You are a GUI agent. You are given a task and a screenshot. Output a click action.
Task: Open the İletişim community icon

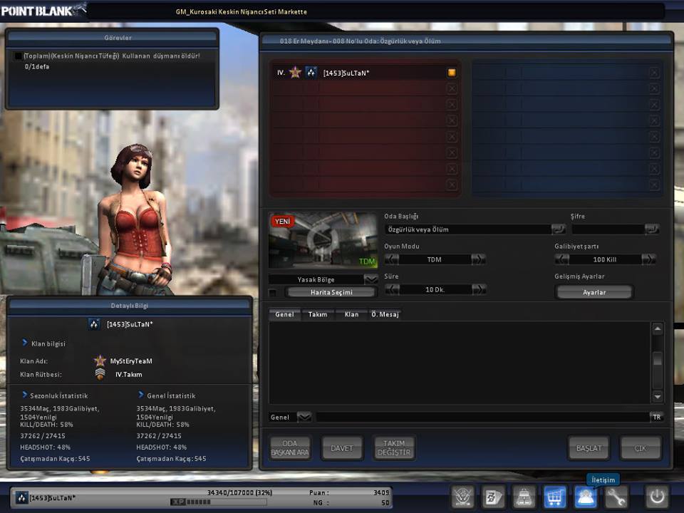585,497
